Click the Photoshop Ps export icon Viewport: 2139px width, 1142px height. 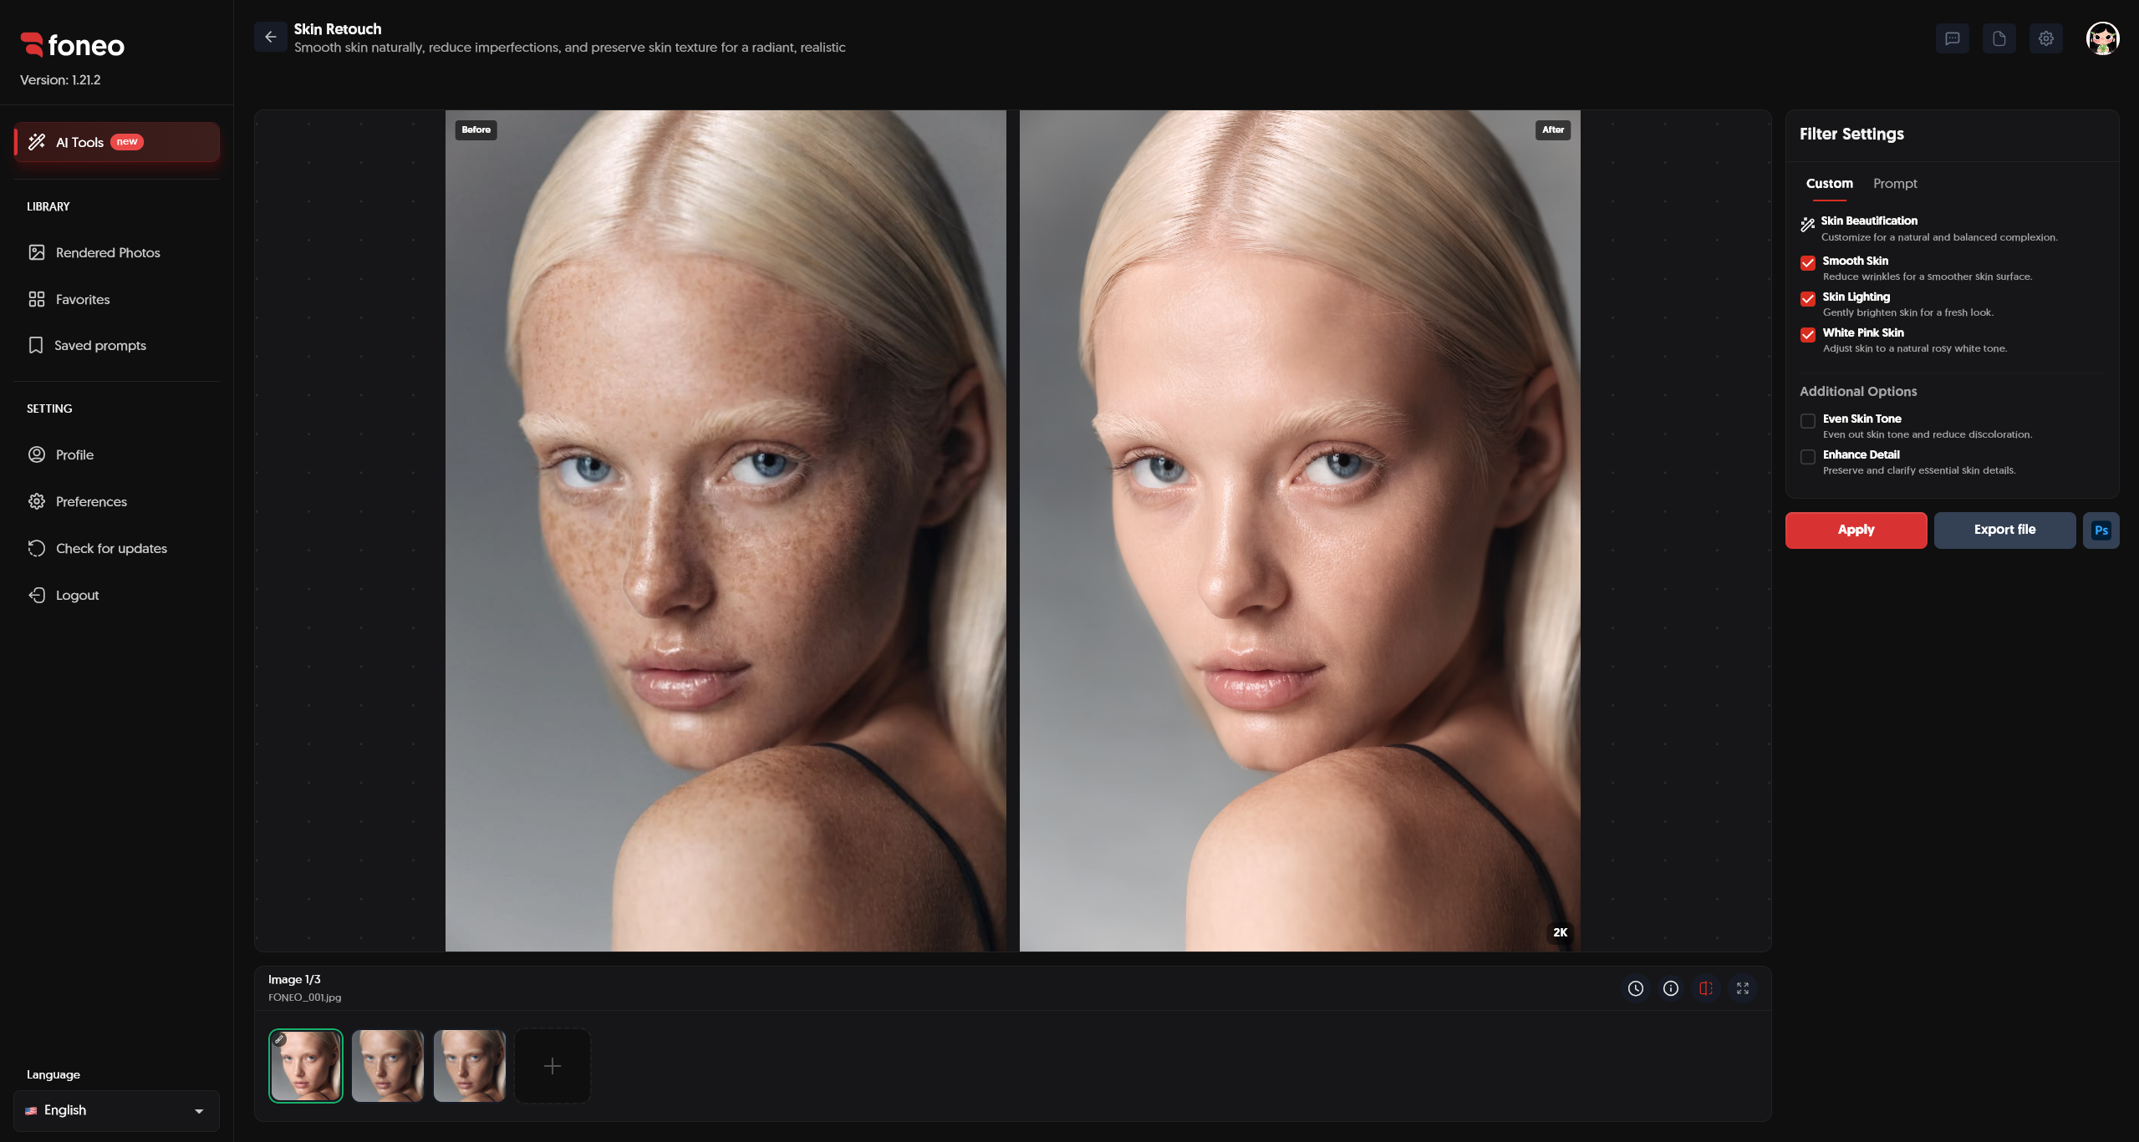pos(2101,530)
